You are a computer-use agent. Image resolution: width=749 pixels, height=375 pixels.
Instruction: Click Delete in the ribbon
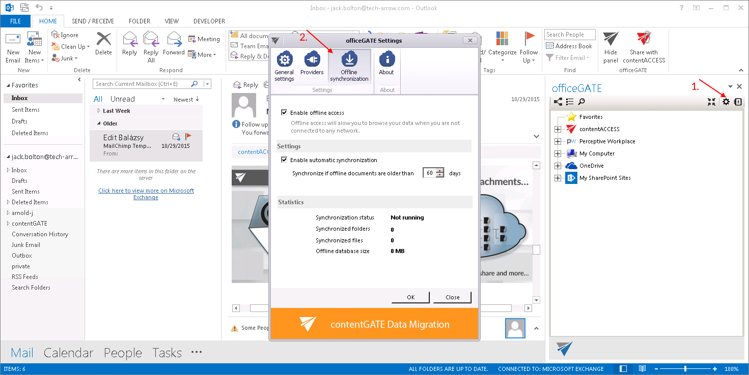pos(103,44)
